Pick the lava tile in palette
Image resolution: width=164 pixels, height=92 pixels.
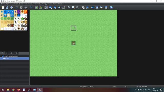tap(26, 12)
